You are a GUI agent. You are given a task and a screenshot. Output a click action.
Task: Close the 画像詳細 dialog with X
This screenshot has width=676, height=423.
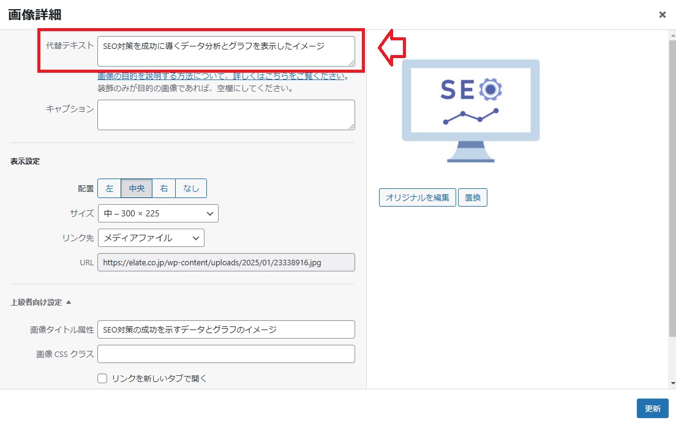coord(662,15)
